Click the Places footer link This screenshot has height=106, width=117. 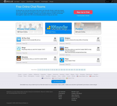(x=60, y=97)
